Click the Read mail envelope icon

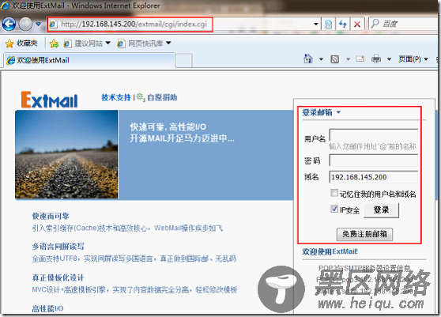[360, 58]
